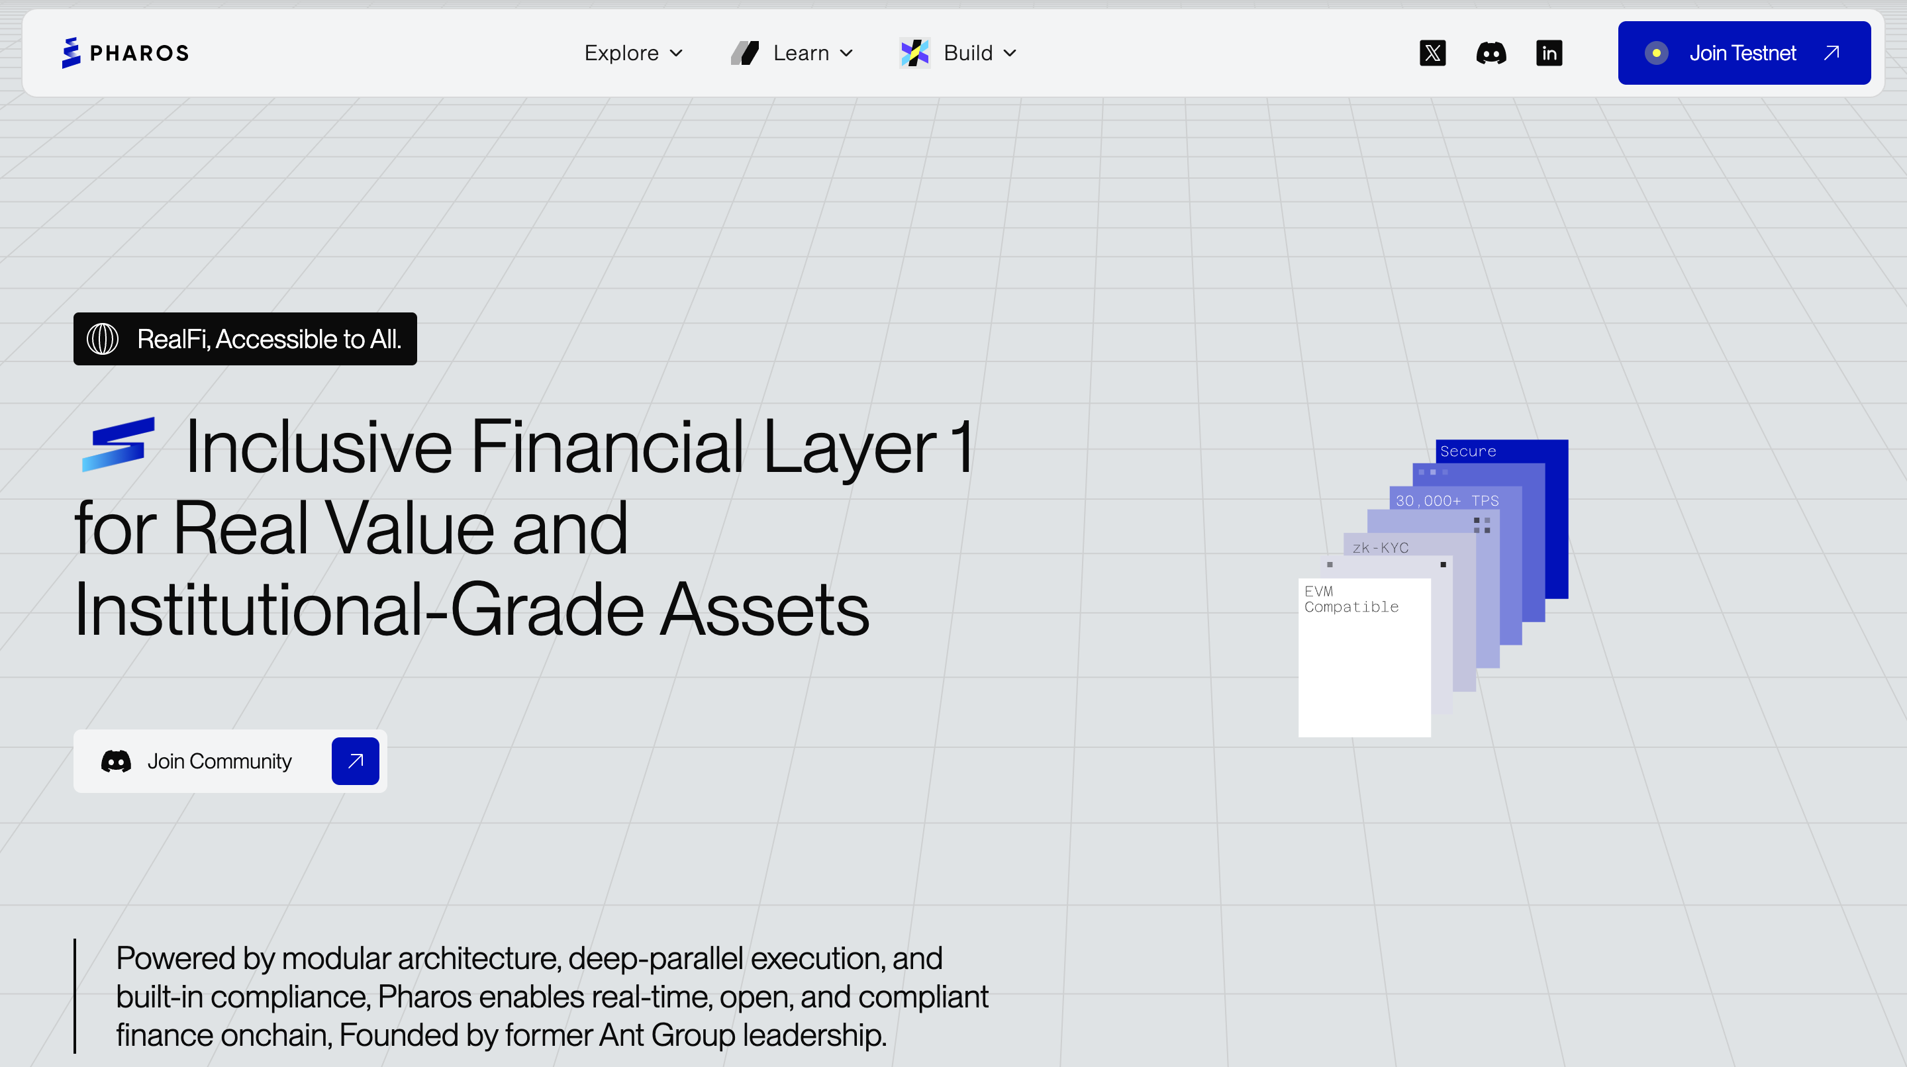This screenshot has width=1907, height=1067.
Task: Open the Discord icon in the header
Action: pos(1491,53)
